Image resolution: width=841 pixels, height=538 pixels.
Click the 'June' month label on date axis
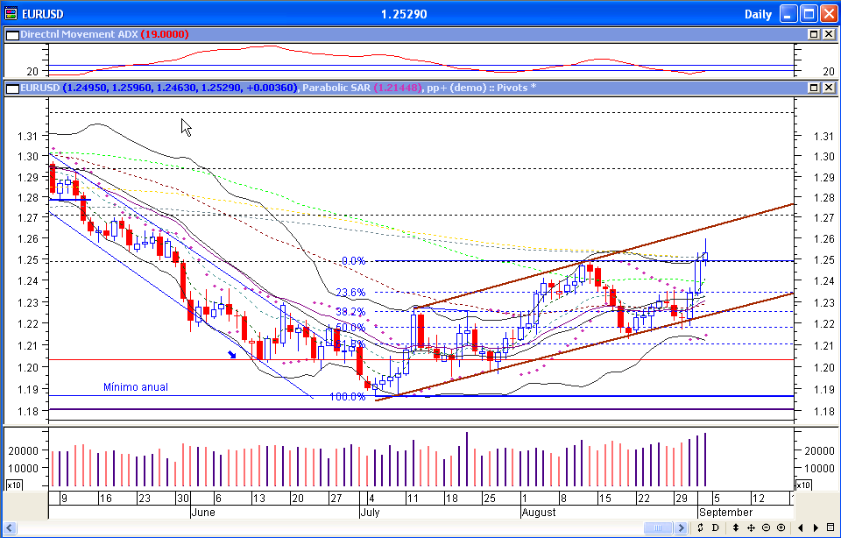coord(202,513)
